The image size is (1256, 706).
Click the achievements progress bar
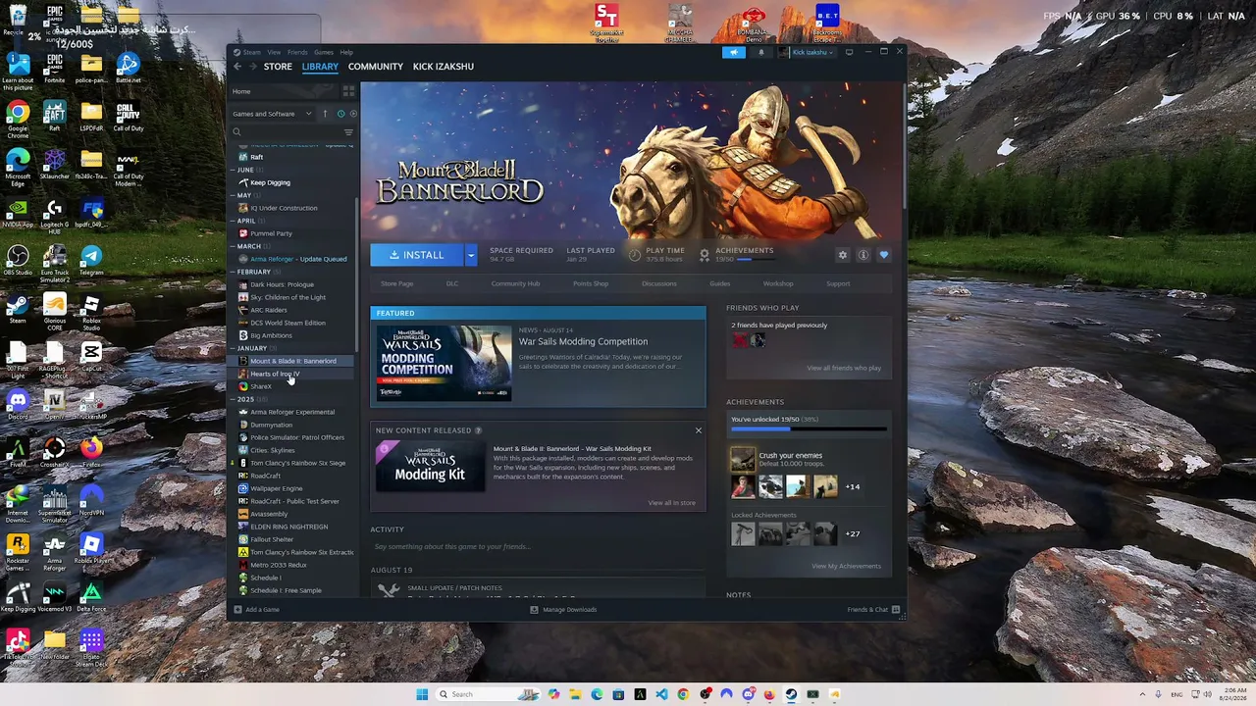(809, 429)
